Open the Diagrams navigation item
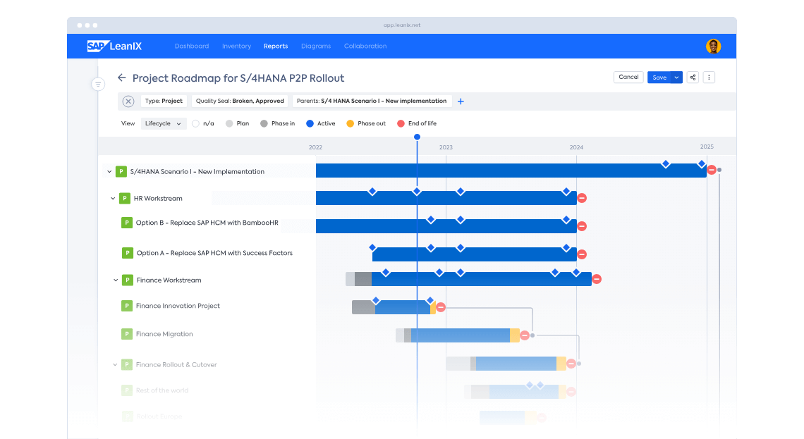The image size is (804, 439). point(315,47)
